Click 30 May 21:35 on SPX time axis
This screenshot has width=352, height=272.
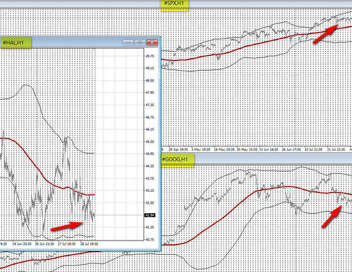(x=247, y=150)
